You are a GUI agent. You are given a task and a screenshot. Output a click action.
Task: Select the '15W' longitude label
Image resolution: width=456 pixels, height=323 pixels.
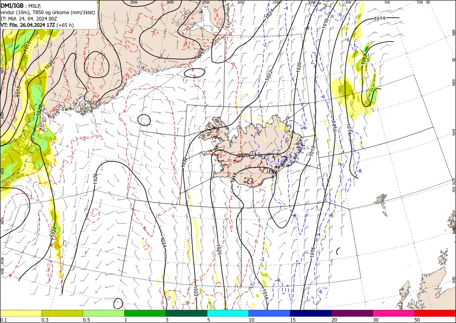(276, 2)
